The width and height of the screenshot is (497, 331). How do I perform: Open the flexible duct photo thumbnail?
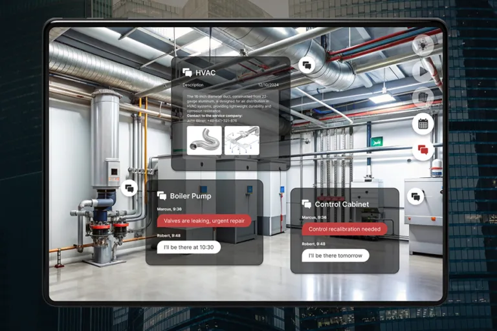coord(204,141)
